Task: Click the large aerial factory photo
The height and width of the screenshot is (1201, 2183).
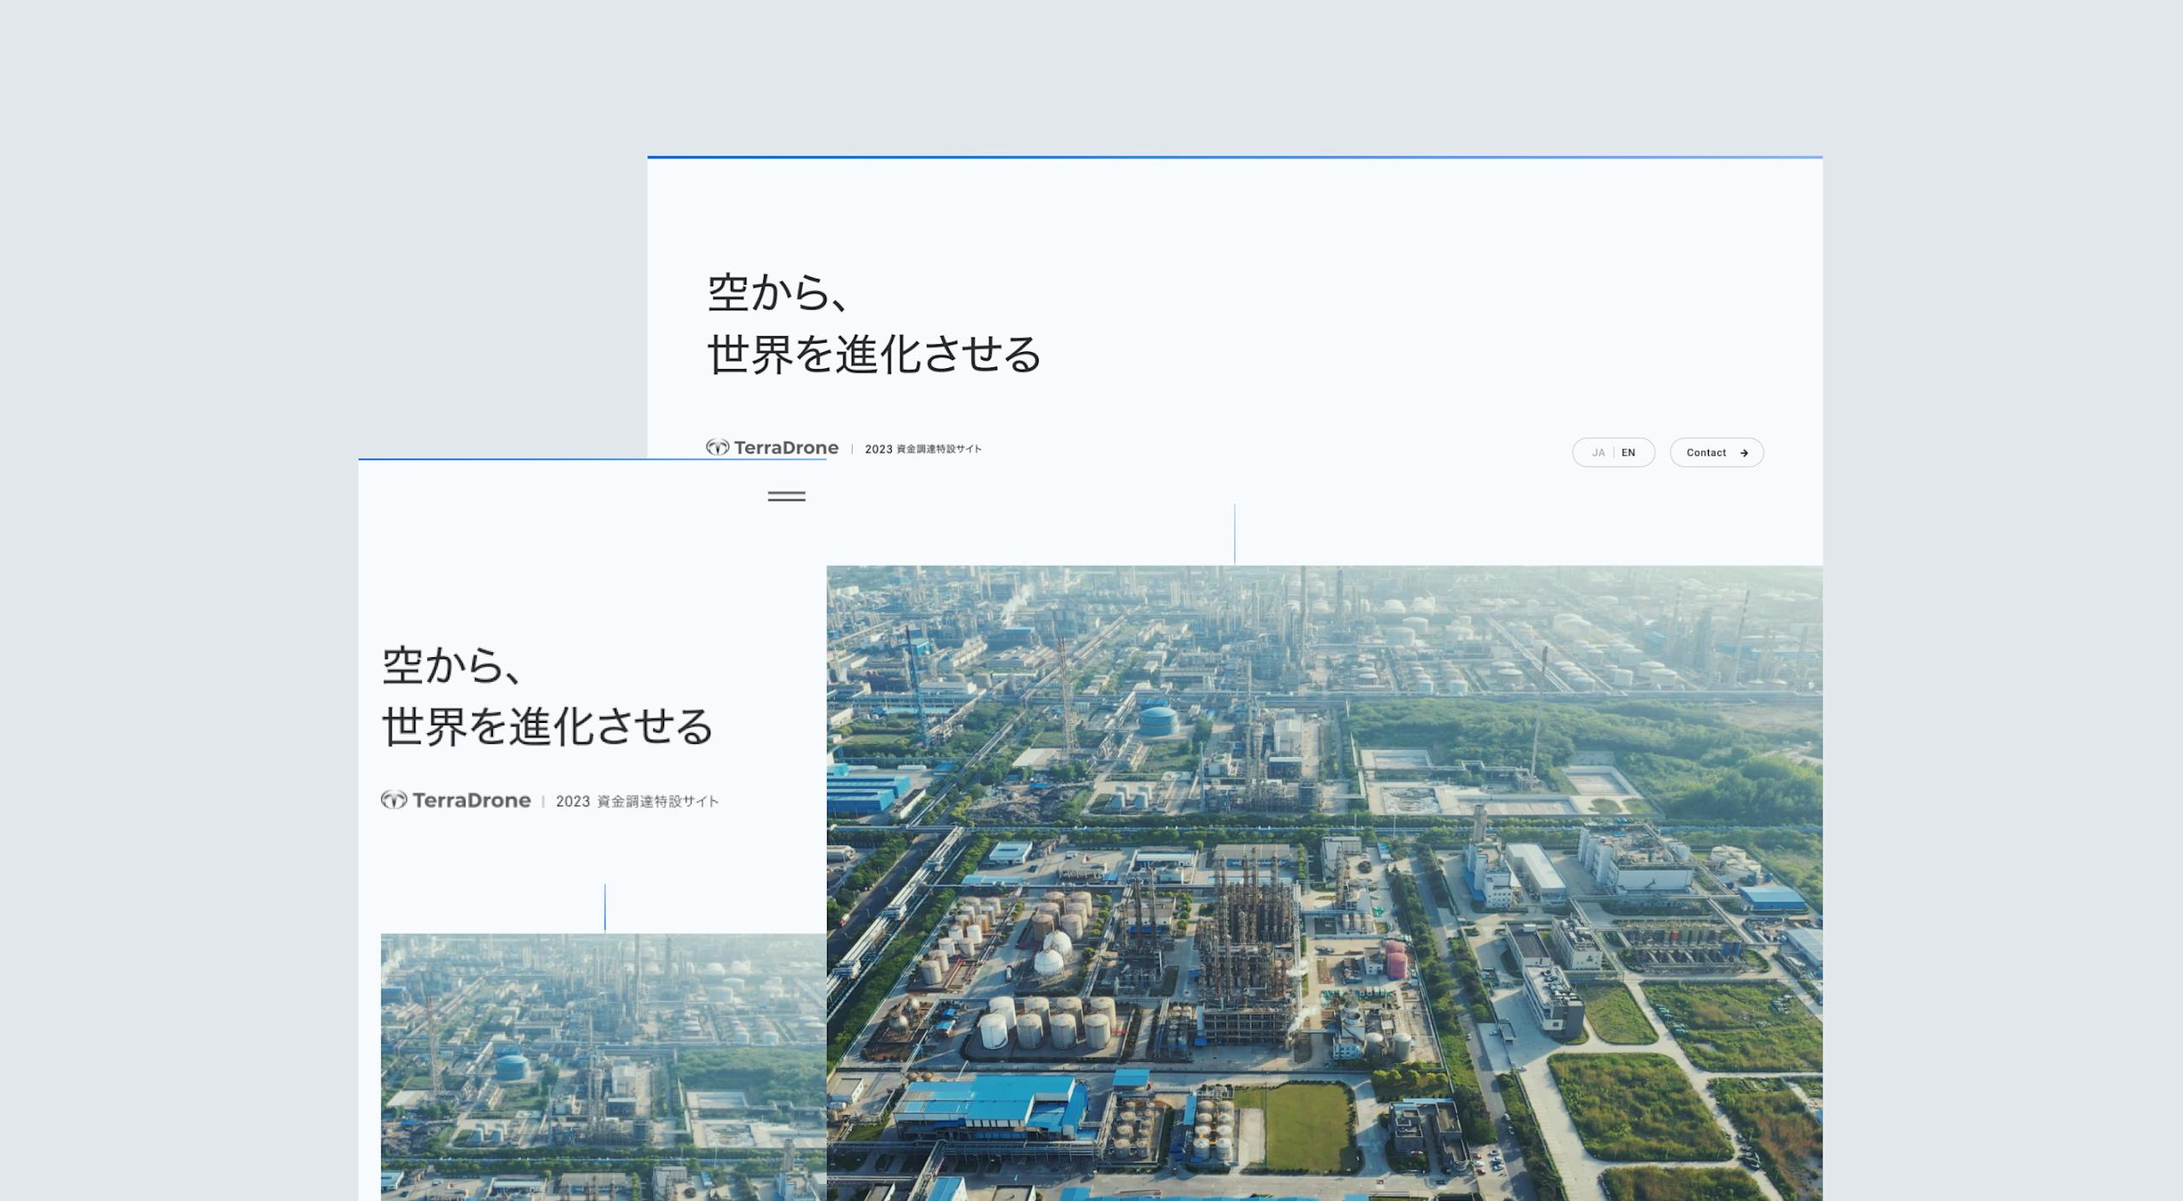Action: click(1324, 883)
